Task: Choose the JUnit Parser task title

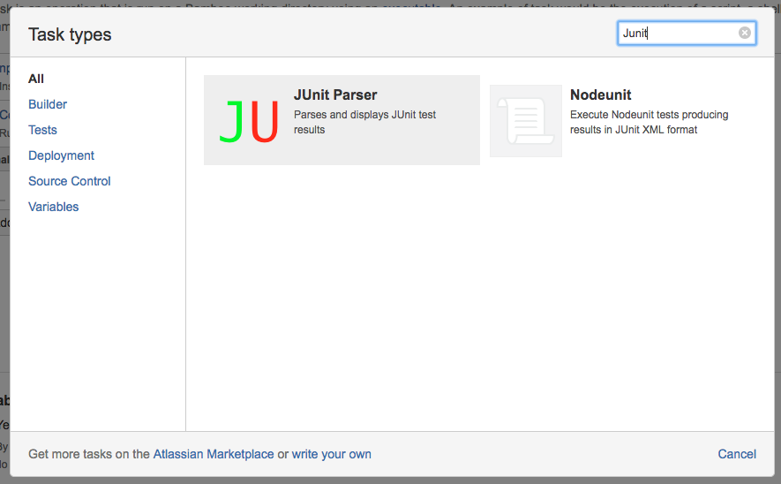Action: point(335,95)
